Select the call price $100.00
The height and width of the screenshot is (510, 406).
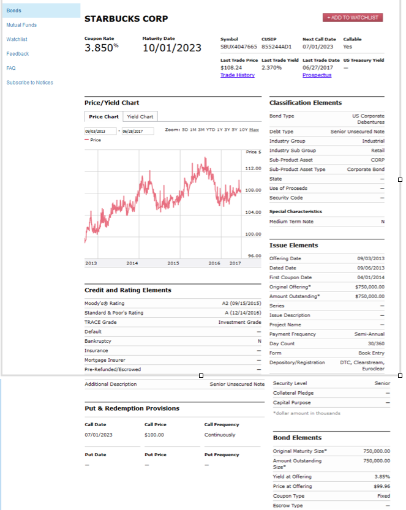tap(154, 435)
